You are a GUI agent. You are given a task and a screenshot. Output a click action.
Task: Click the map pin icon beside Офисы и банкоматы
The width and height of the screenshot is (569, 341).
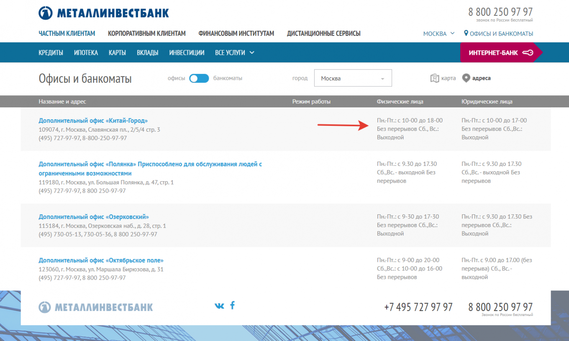point(466,33)
